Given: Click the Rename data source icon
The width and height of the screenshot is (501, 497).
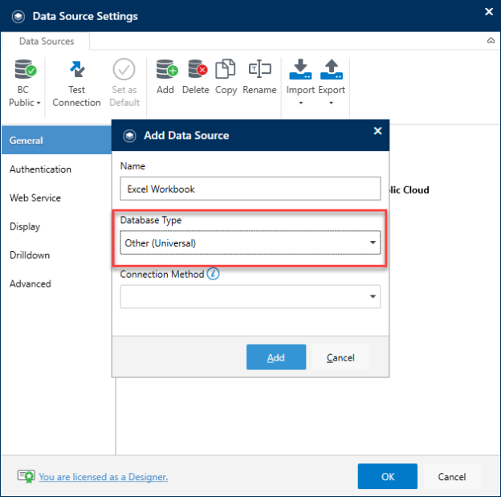Looking at the screenshot, I should [x=259, y=69].
